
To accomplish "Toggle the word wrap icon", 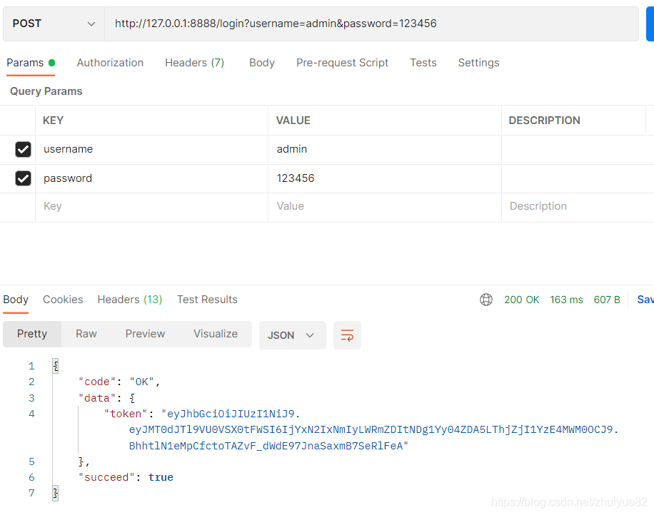I will point(347,335).
